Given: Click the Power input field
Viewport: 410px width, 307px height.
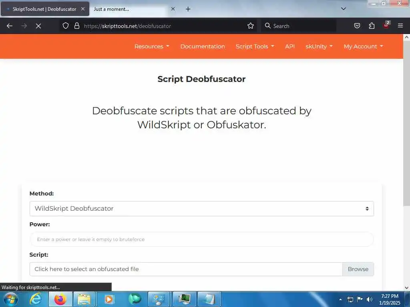Looking at the screenshot, I should pos(202,239).
